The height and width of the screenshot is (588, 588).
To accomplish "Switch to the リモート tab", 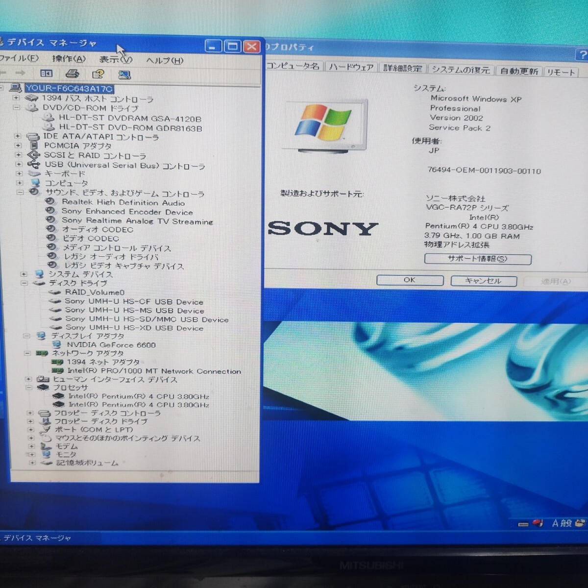I will tap(561, 73).
